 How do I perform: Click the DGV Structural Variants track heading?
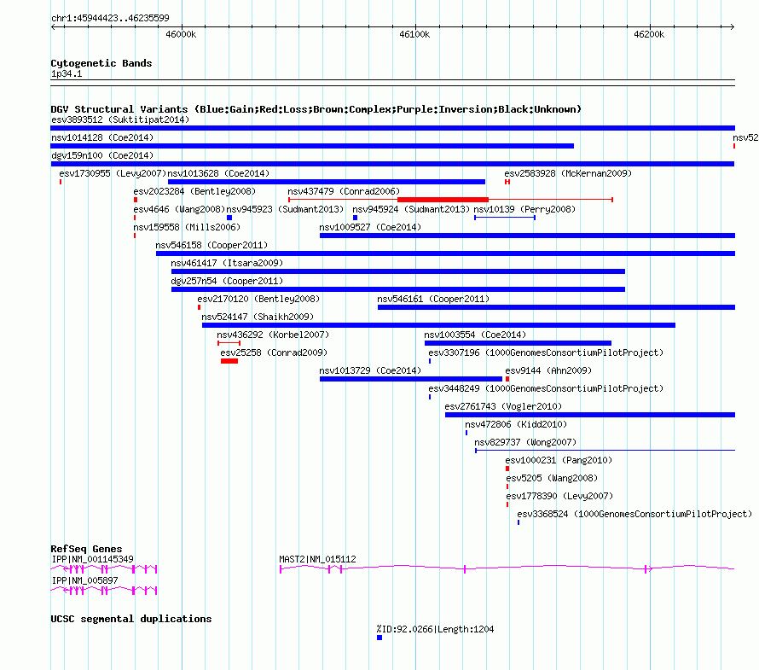[x=316, y=109]
